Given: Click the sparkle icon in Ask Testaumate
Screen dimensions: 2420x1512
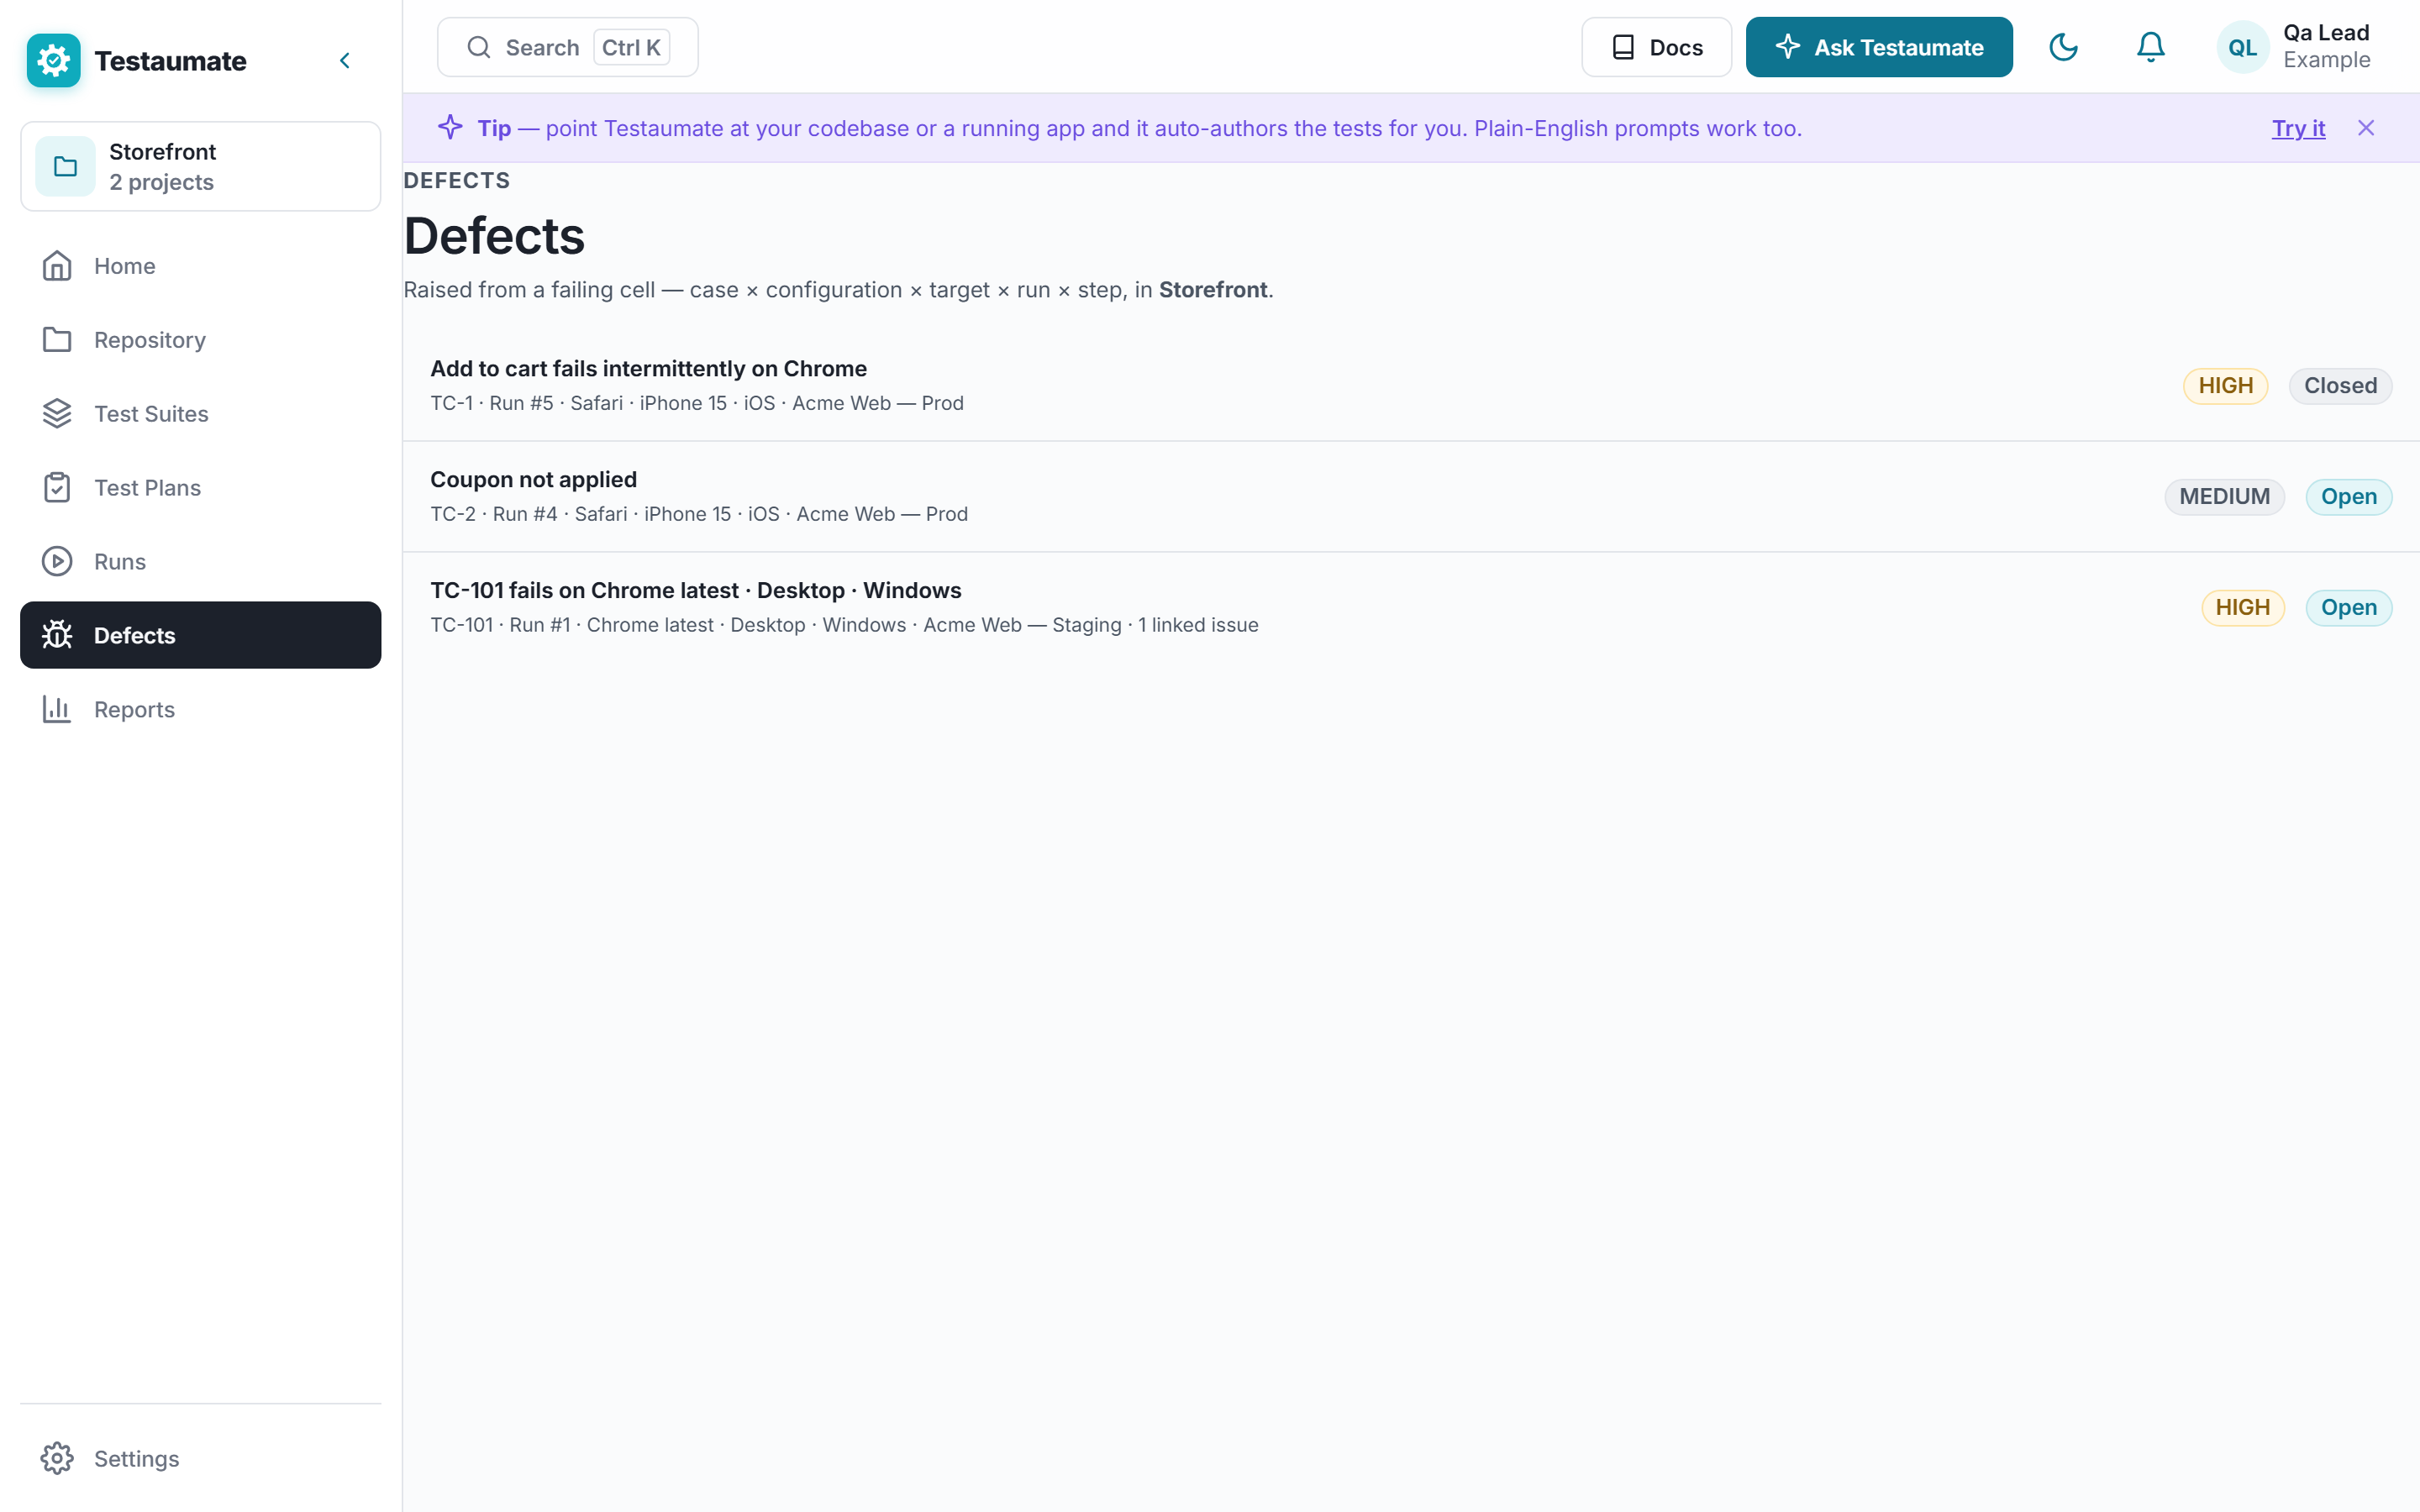Looking at the screenshot, I should tap(1787, 47).
